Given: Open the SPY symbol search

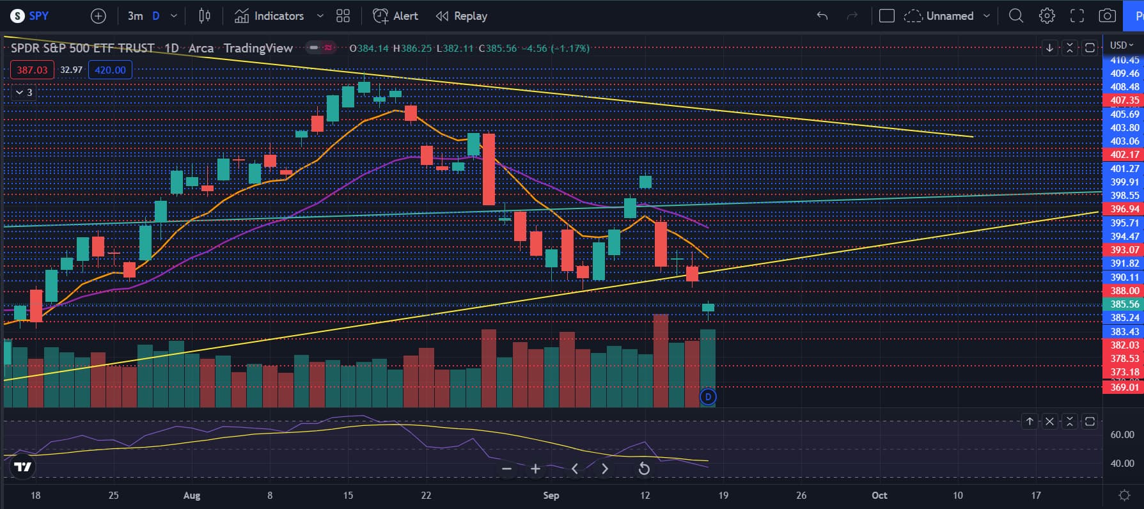Looking at the screenshot, I should pyautogui.click(x=30, y=16).
